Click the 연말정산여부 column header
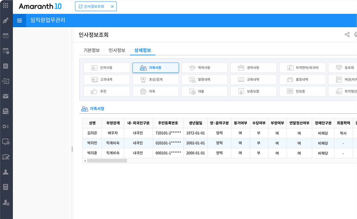Viewport: 357px width, 219px height. coord(299,123)
